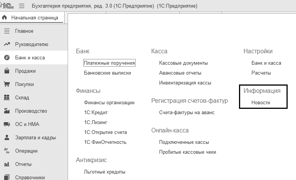
Task: Click the Регистрация счетов-фактур heading
Action: 190,100
